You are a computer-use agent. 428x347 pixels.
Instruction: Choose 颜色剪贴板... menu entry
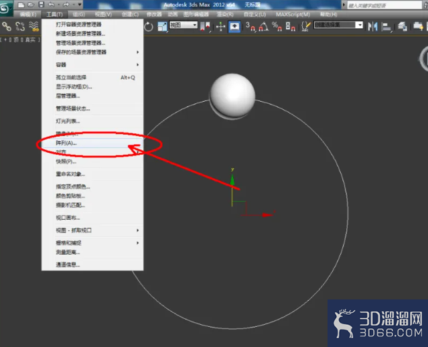click(x=92, y=196)
